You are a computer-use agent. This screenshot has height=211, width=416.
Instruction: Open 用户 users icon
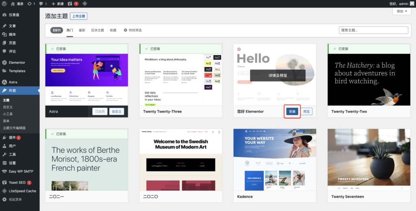point(4,146)
